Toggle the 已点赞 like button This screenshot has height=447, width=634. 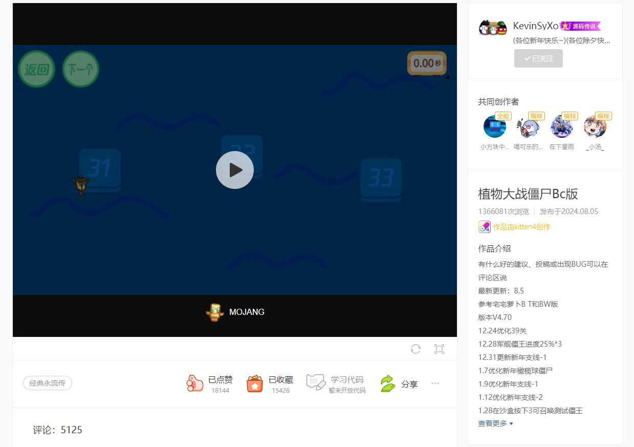pyautogui.click(x=209, y=384)
